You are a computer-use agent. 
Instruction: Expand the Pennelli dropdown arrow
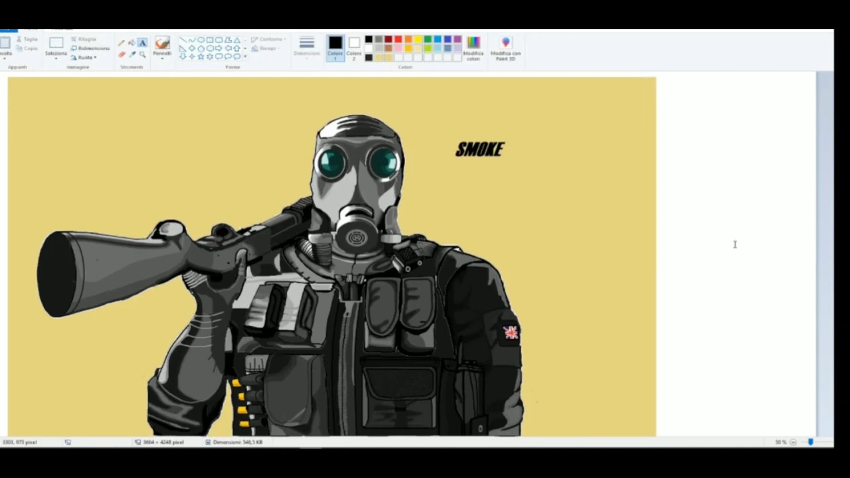tap(162, 58)
